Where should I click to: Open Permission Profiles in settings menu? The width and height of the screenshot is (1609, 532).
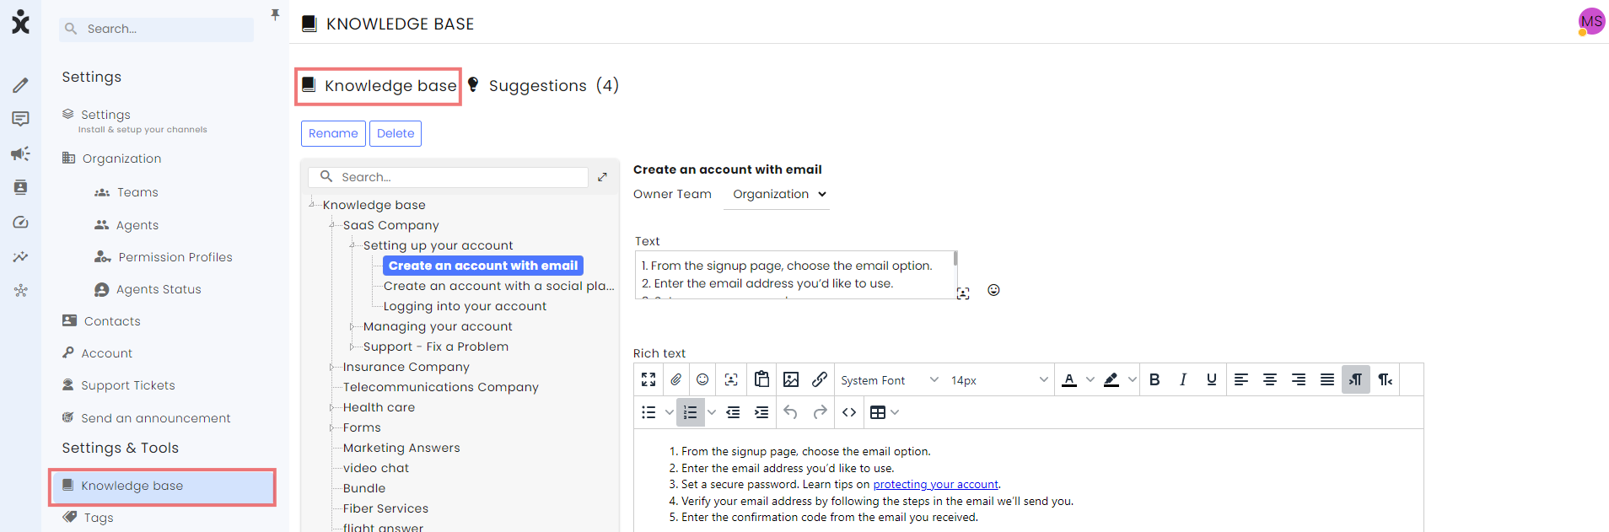(175, 257)
